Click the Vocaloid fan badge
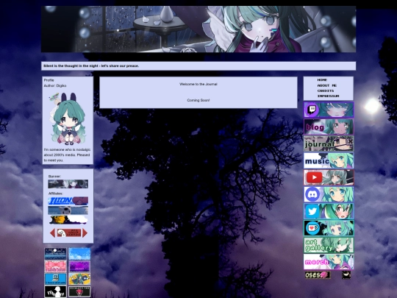The width and height of the screenshot is (397, 298). point(79,291)
